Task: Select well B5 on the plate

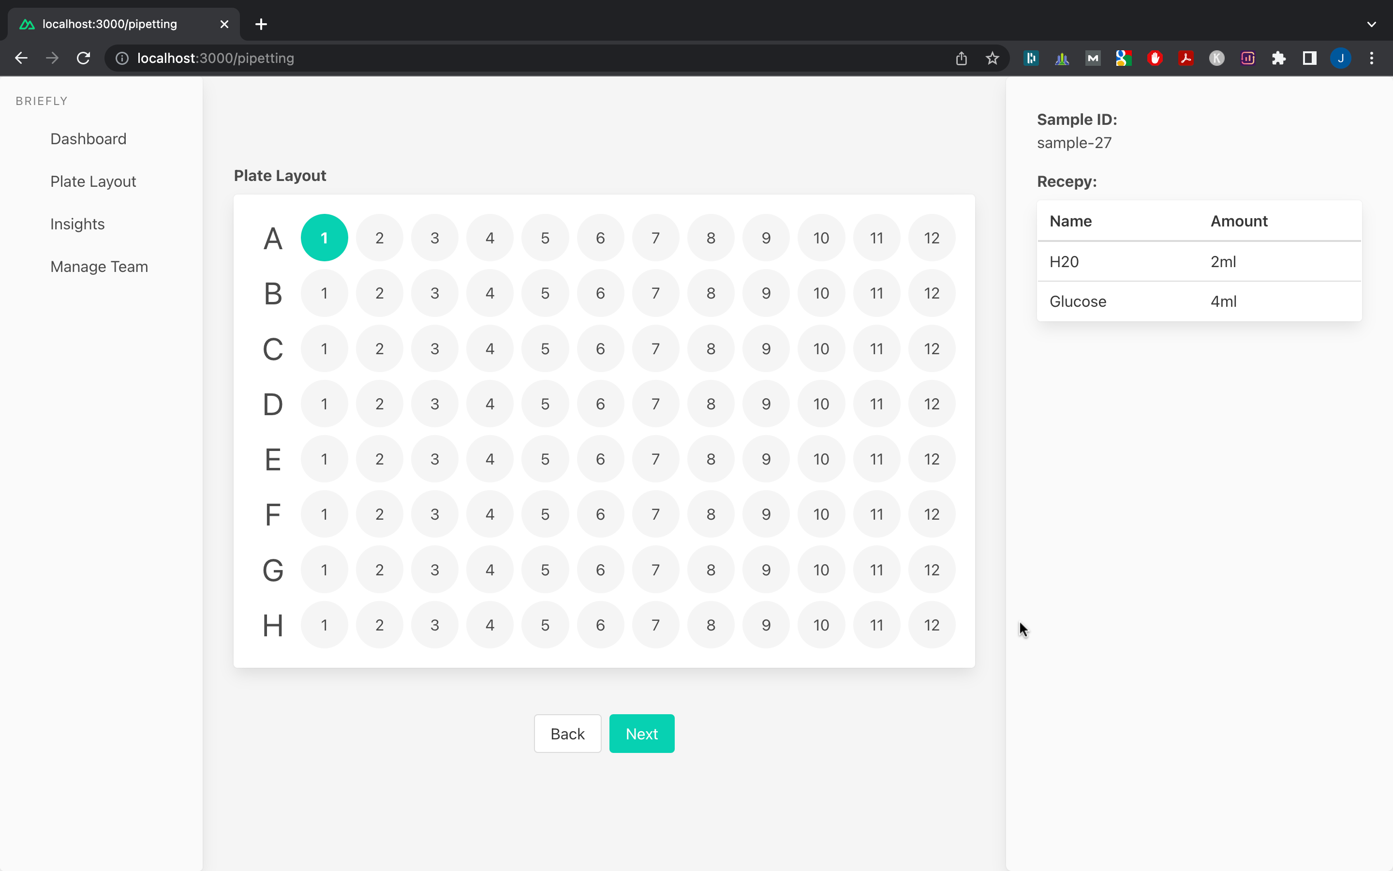Action: (x=545, y=293)
